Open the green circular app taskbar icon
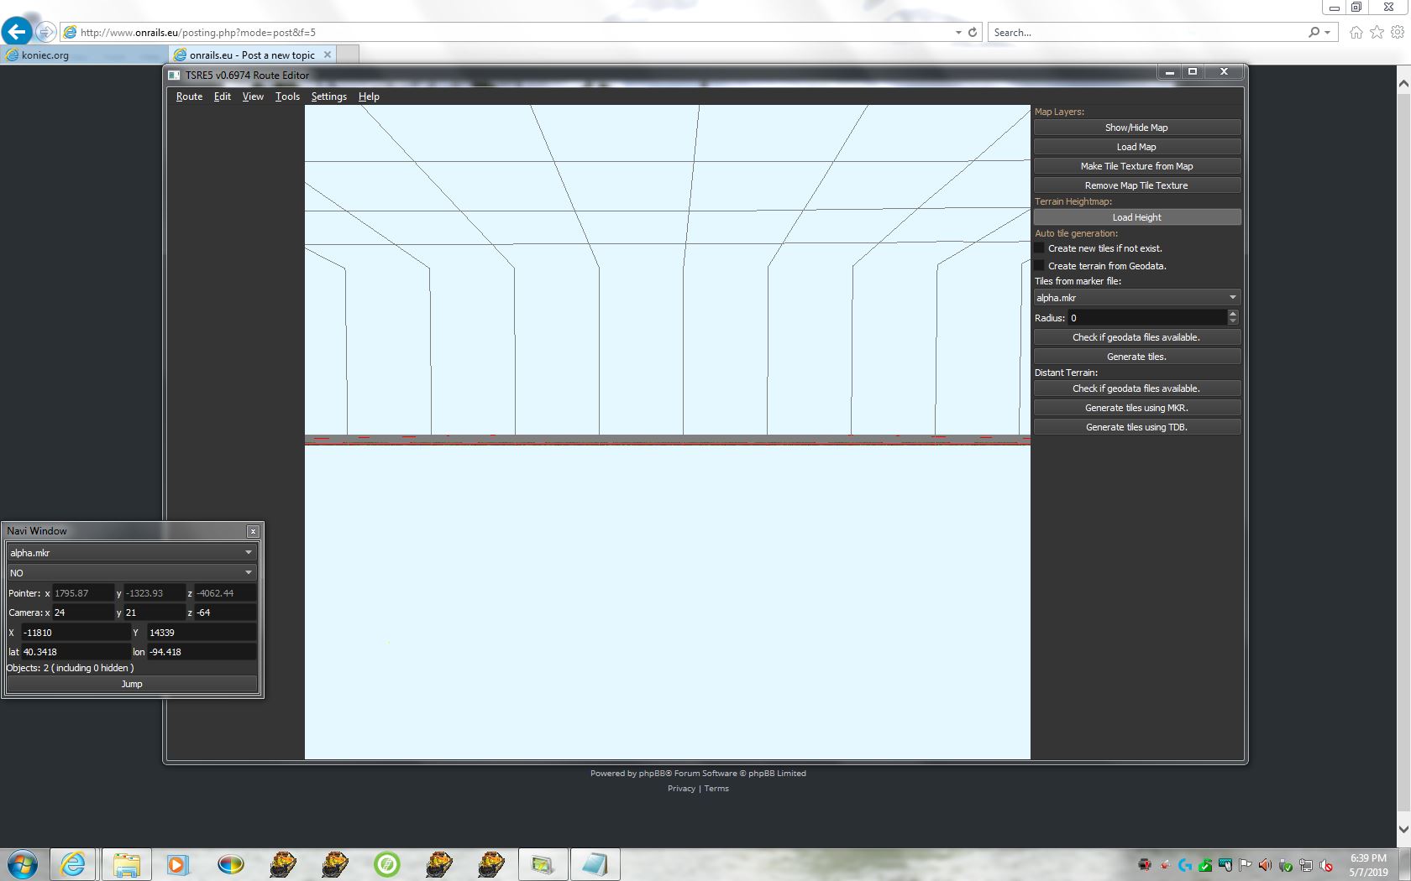1411x881 pixels. pos(387,864)
